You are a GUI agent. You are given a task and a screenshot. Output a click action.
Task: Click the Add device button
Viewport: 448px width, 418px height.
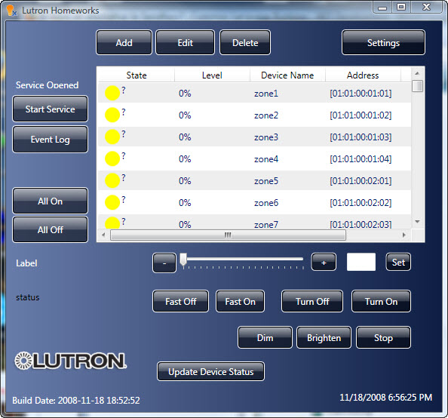coord(124,42)
